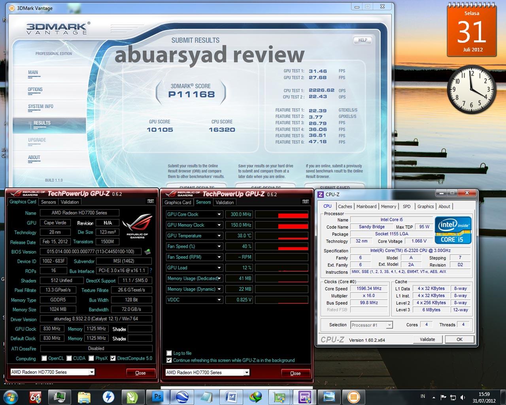Toggle the DirectCompute 5.0 checkbox
This screenshot has width=506, height=405.
point(113,358)
